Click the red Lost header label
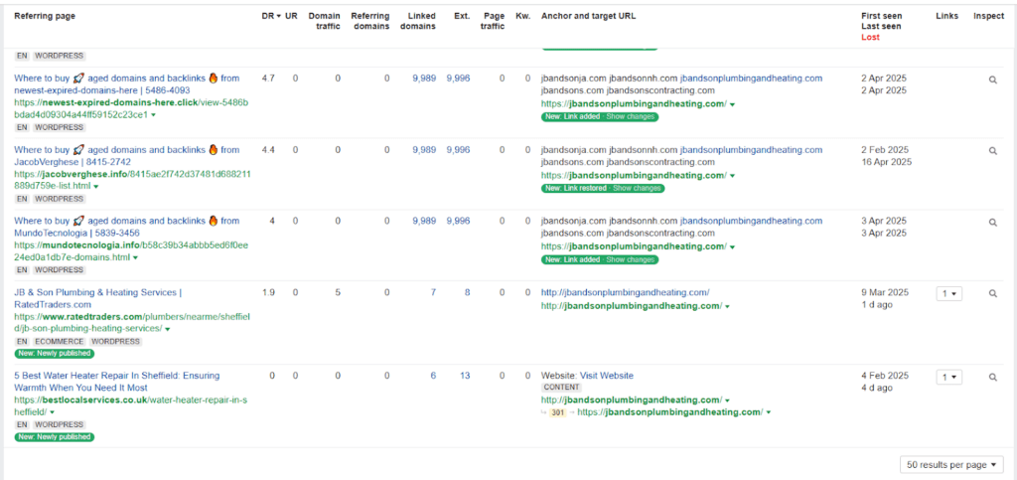The width and height of the screenshot is (1017, 480). [870, 37]
